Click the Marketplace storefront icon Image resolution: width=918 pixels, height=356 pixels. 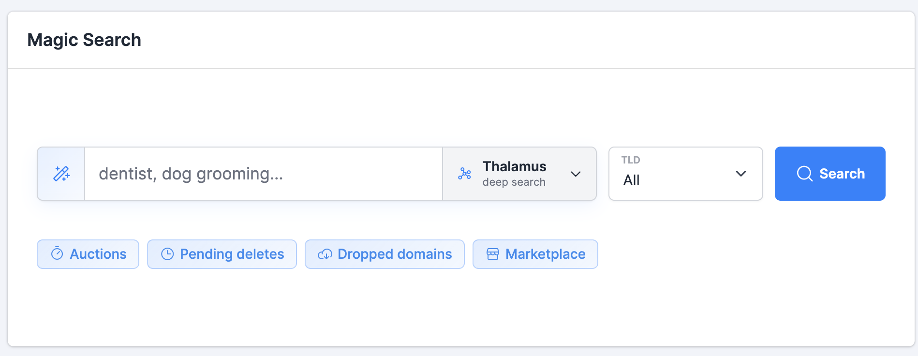(493, 254)
